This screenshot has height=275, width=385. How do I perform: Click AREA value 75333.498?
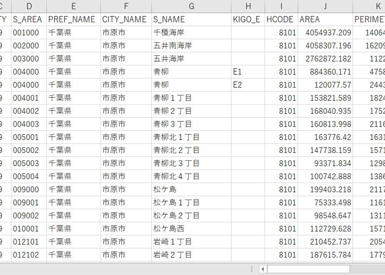click(x=325, y=202)
